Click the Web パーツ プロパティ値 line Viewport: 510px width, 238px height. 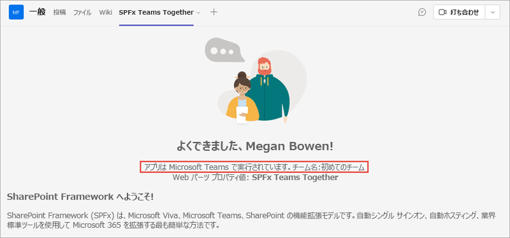(256, 178)
